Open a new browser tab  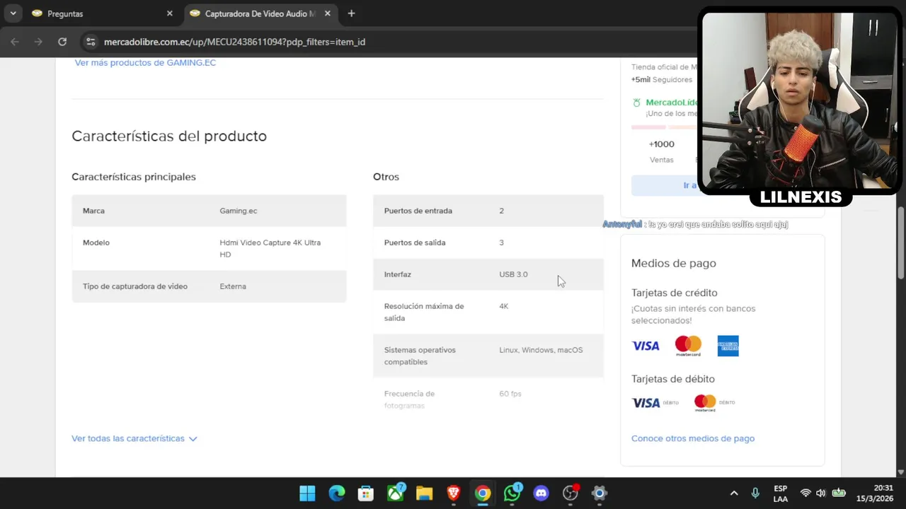tap(351, 13)
